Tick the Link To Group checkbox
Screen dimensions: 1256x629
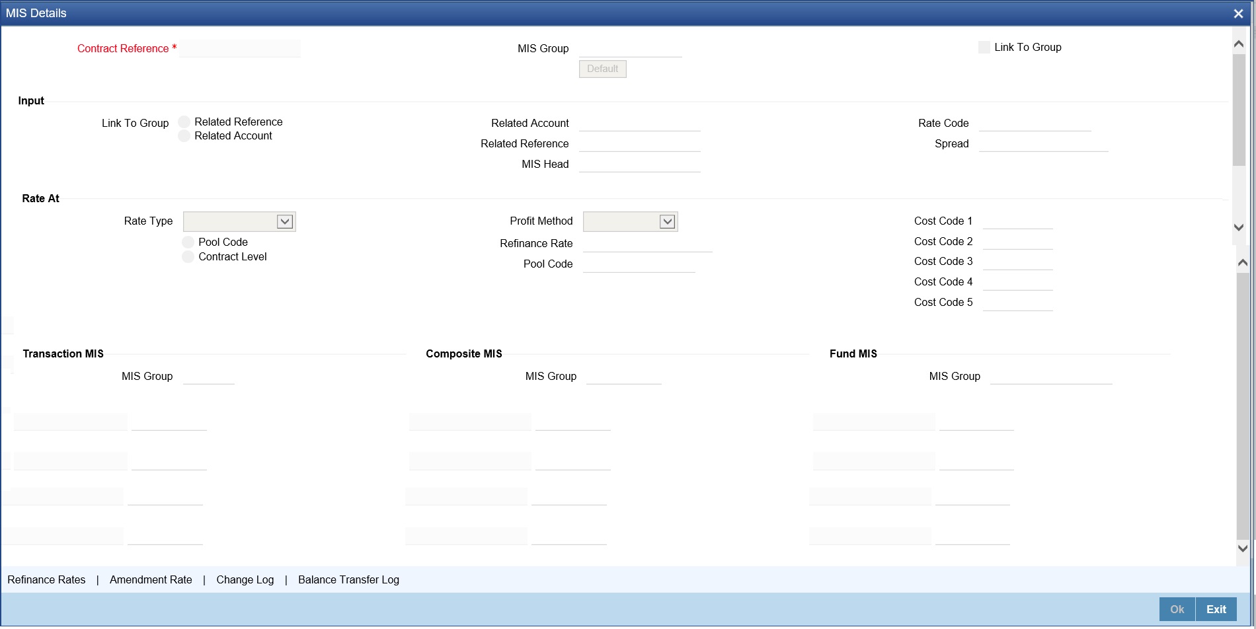pos(984,48)
